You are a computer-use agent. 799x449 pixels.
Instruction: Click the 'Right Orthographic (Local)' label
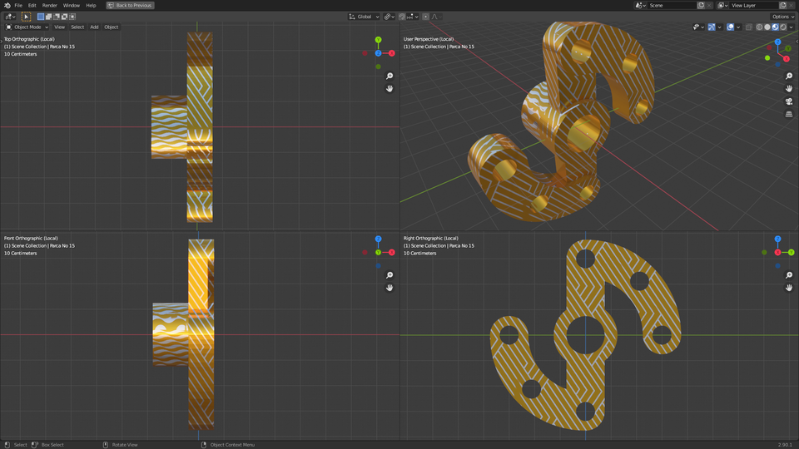point(430,238)
